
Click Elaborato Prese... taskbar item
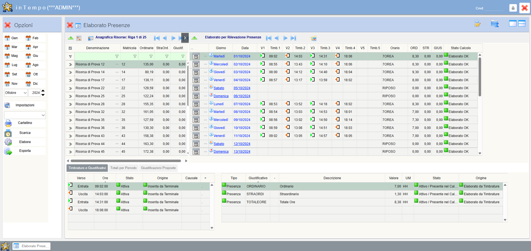coord(31,246)
